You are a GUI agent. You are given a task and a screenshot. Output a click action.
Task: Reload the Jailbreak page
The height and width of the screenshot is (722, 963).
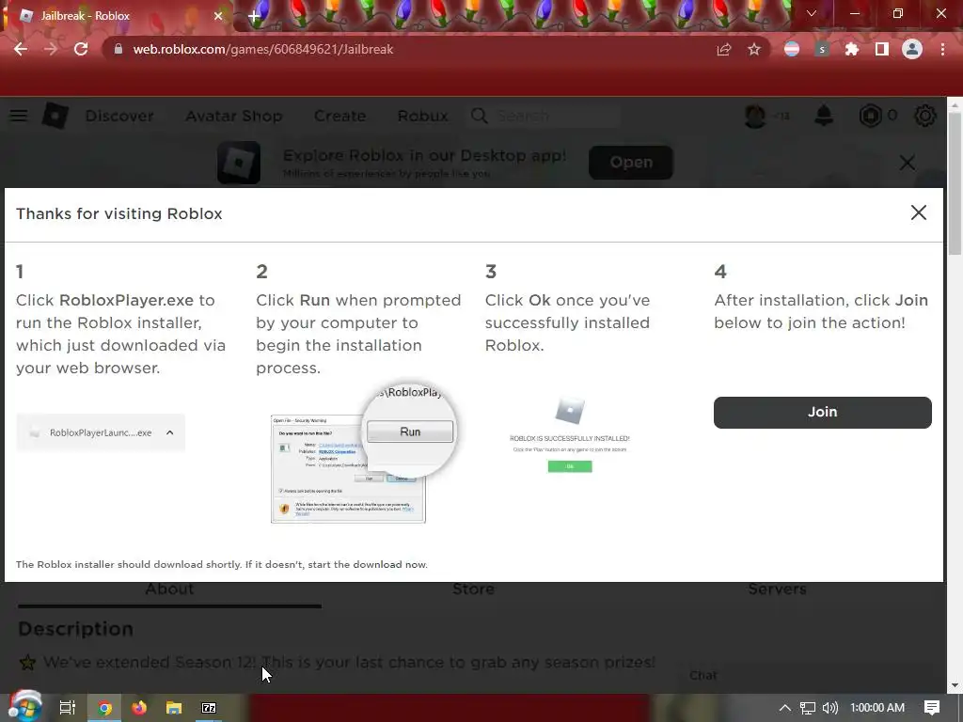coord(81,49)
